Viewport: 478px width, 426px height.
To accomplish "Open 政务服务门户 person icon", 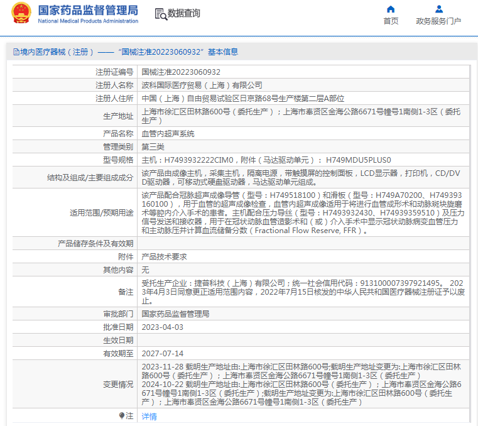I will [x=438, y=9].
